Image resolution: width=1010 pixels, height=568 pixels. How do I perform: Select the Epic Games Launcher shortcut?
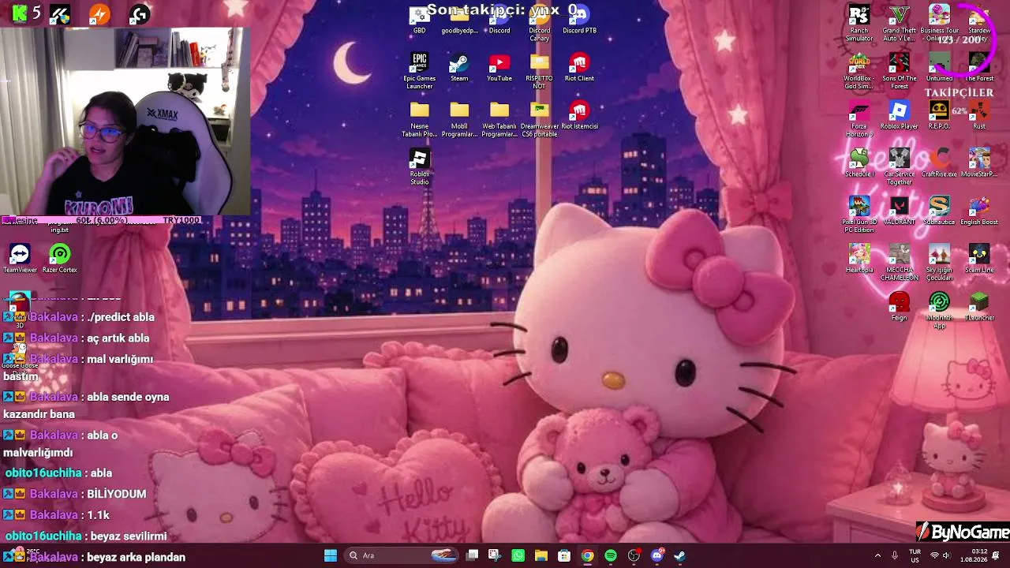[419, 71]
